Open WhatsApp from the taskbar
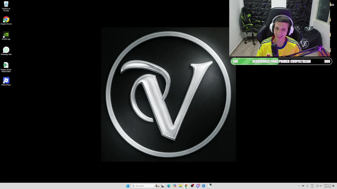The image size is (337, 189). (210, 186)
